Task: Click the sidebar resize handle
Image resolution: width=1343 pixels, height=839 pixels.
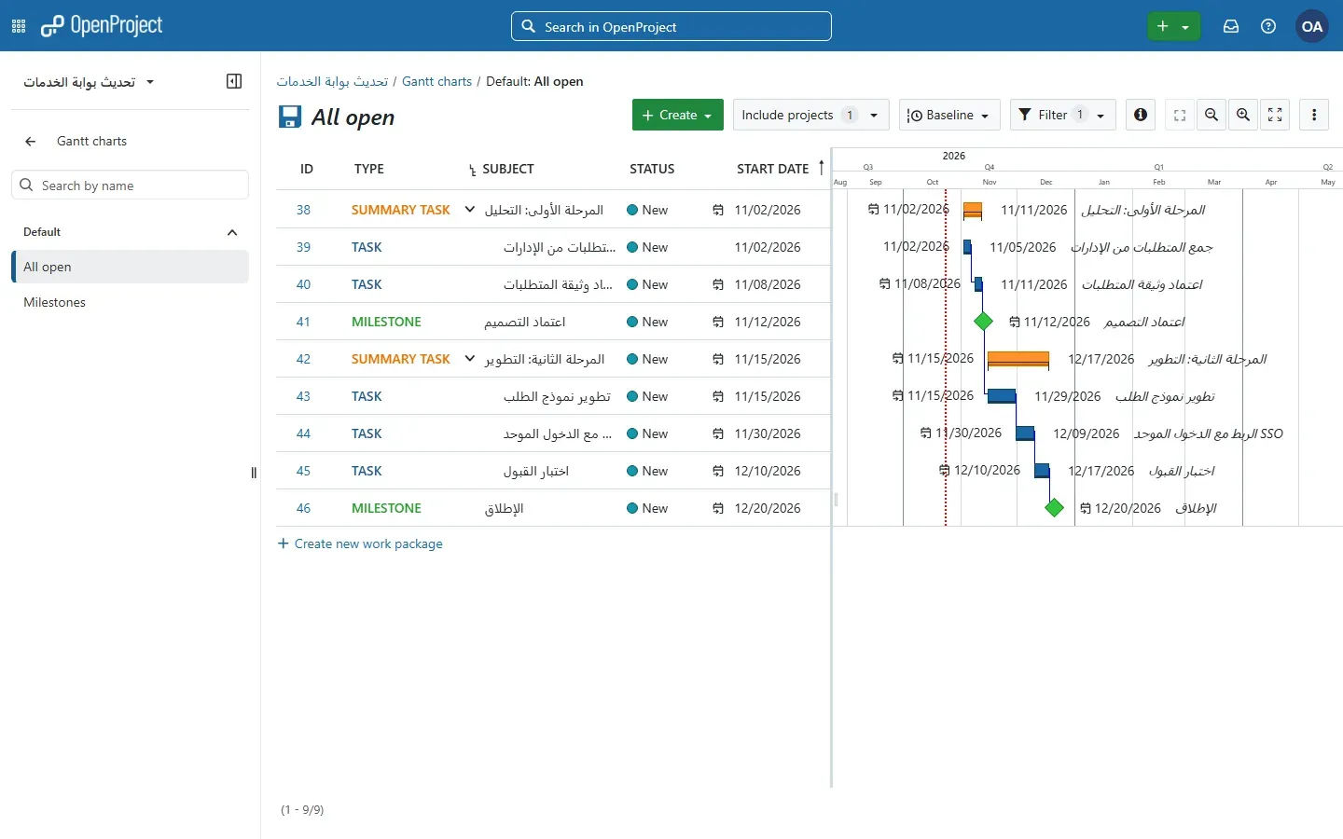Action: click(254, 473)
